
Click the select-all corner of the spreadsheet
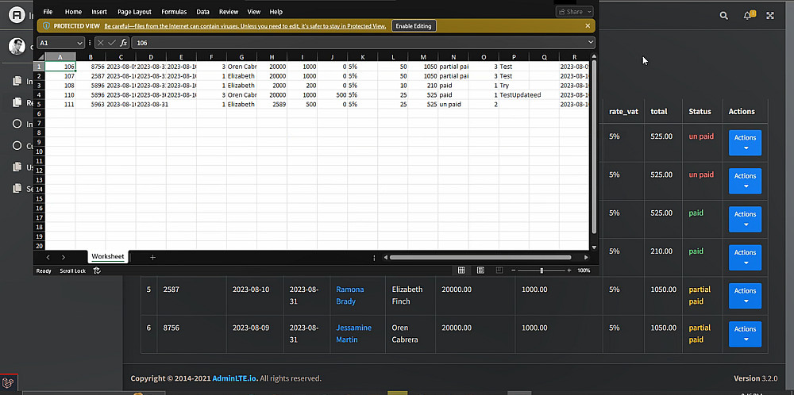tap(39, 56)
